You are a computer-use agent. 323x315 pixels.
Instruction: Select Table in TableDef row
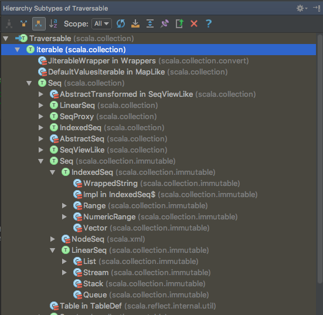pyautogui.click(x=158, y=306)
